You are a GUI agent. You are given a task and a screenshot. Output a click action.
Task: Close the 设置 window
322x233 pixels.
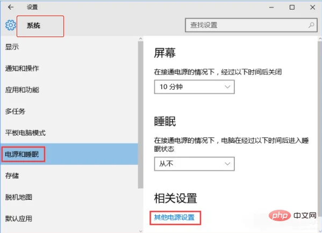(x=312, y=8)
